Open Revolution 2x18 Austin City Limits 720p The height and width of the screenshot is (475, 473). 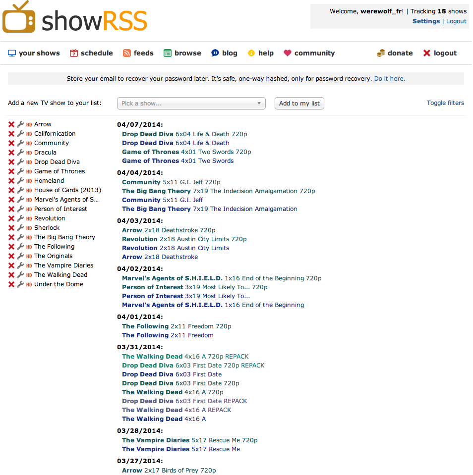click(x=184, y=239)
